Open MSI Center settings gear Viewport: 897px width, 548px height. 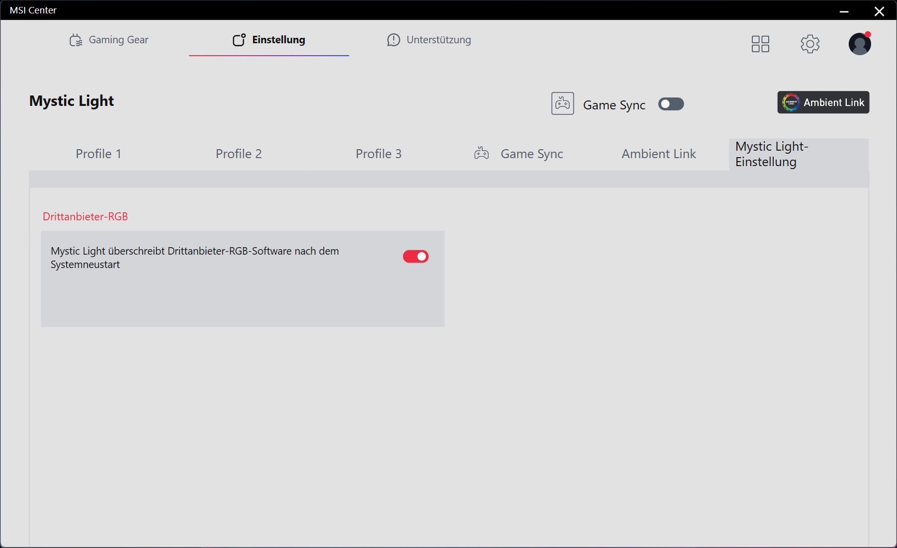[x=810, y=44]
